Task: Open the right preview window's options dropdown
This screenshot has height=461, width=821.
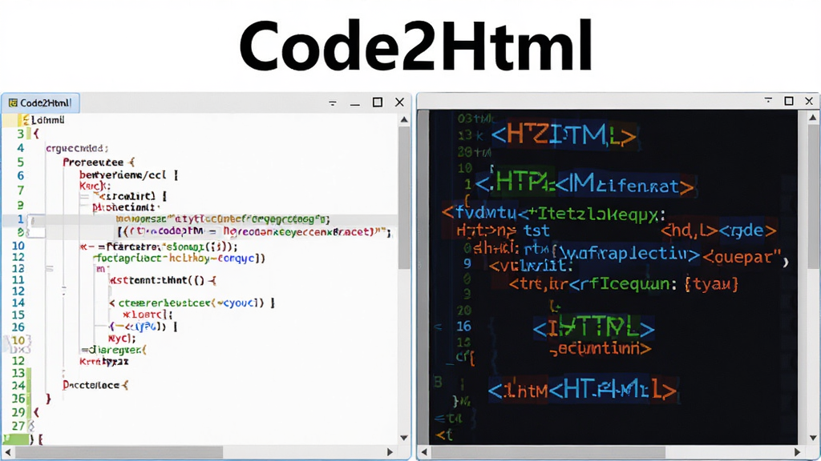Action: click(768, 100)
